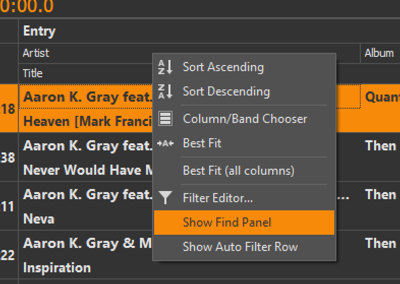Select the Neva track row
Image resolution: width=400 pixels, height=284 pixels.
click(39, 219)
